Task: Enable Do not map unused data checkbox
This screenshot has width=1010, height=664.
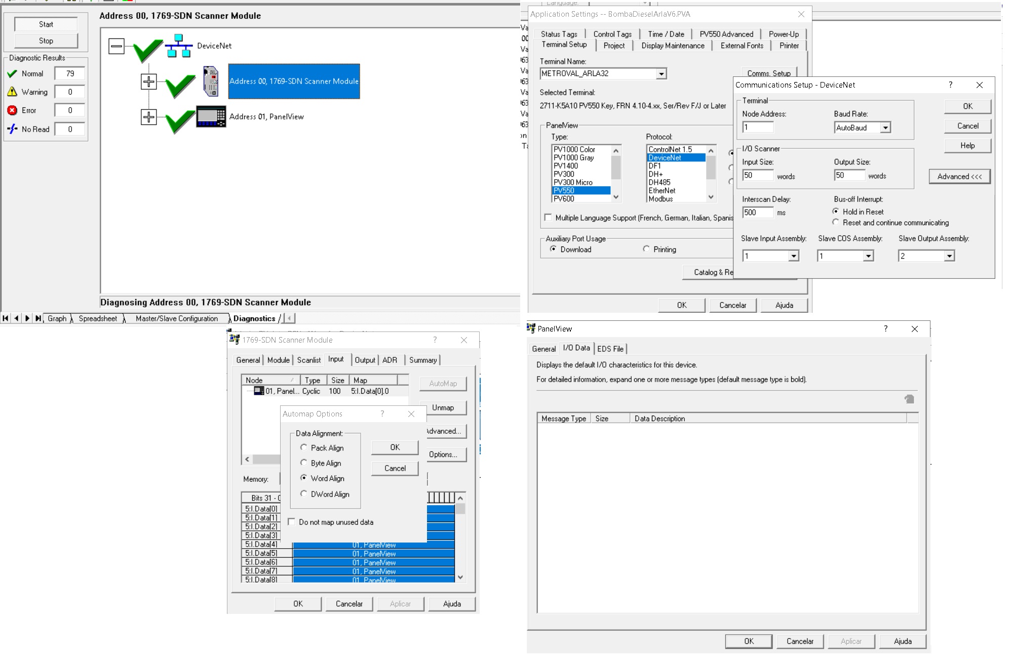Action: tap(292, 522)
